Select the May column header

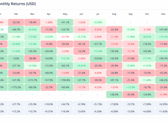pos(65,14)
